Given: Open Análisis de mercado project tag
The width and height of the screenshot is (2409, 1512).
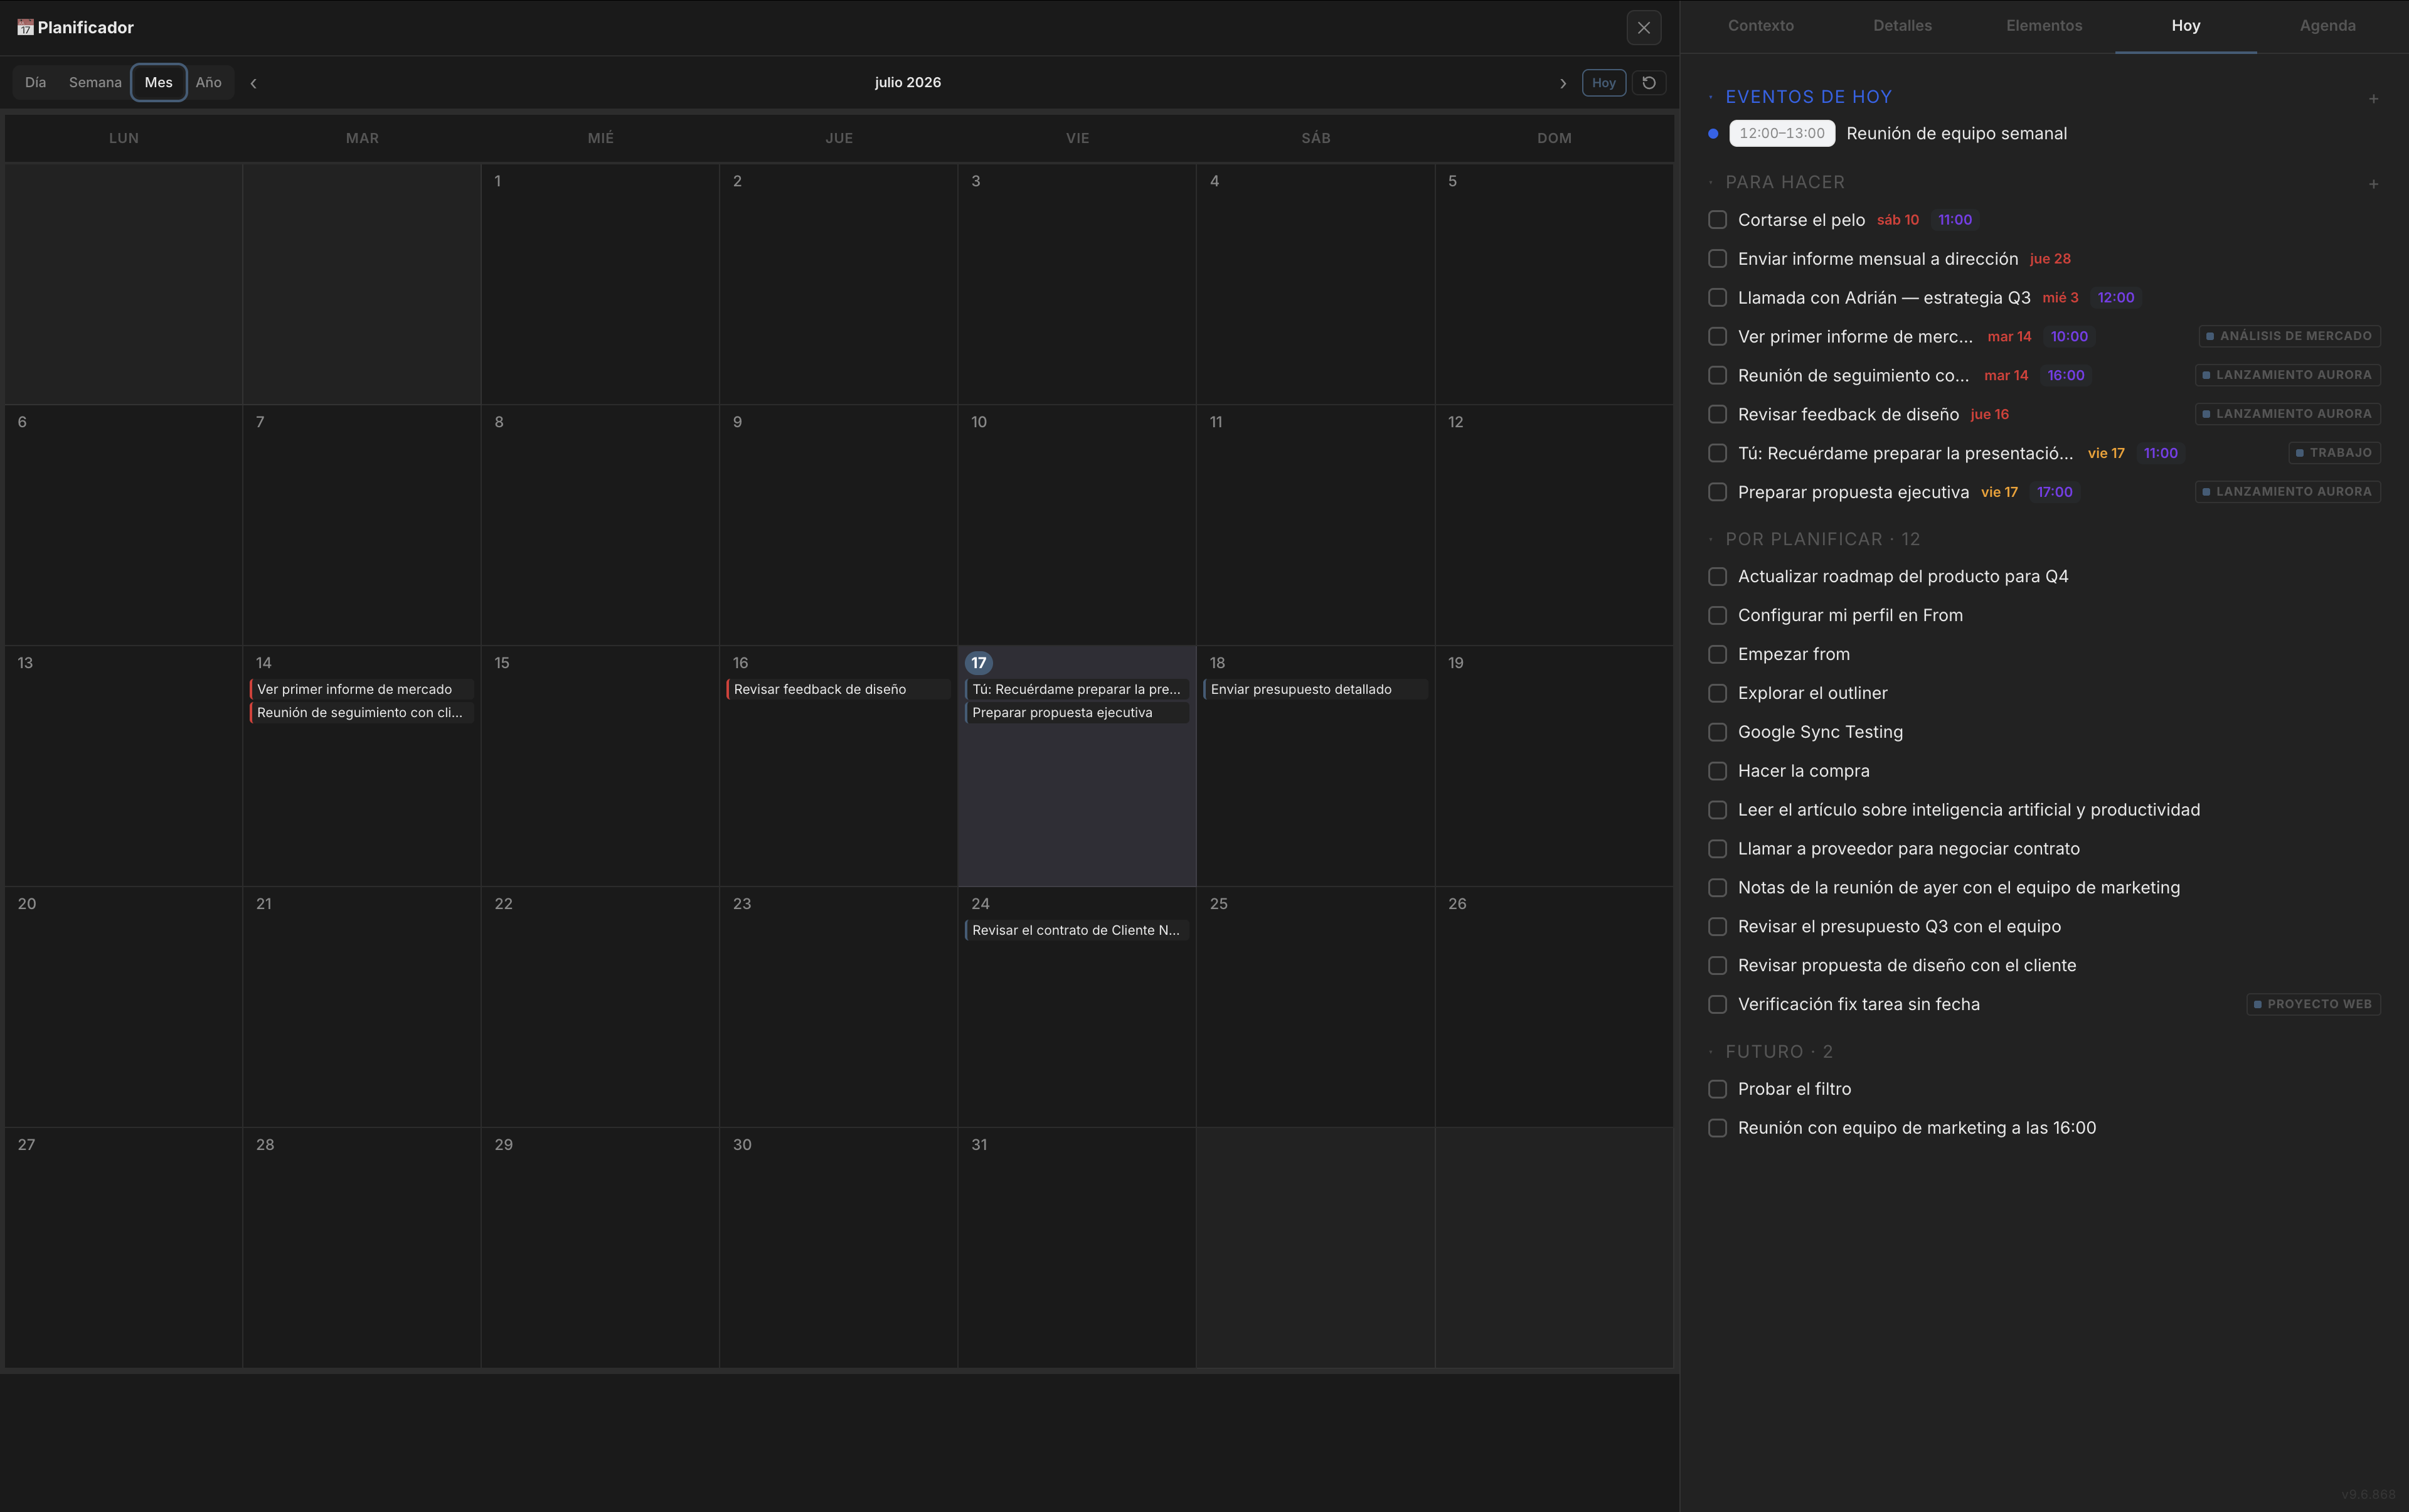Looking at the screenshot, I should (x=2289, y=337).
